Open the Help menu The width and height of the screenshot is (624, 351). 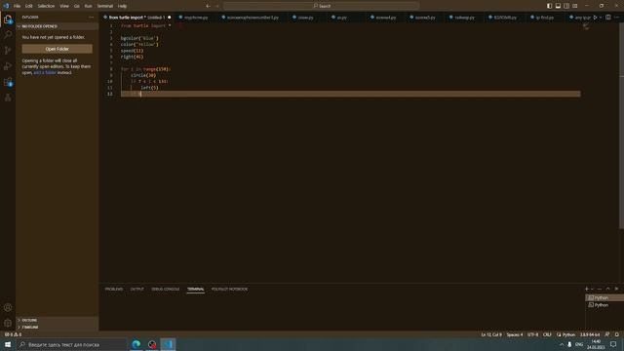(122, 6)
